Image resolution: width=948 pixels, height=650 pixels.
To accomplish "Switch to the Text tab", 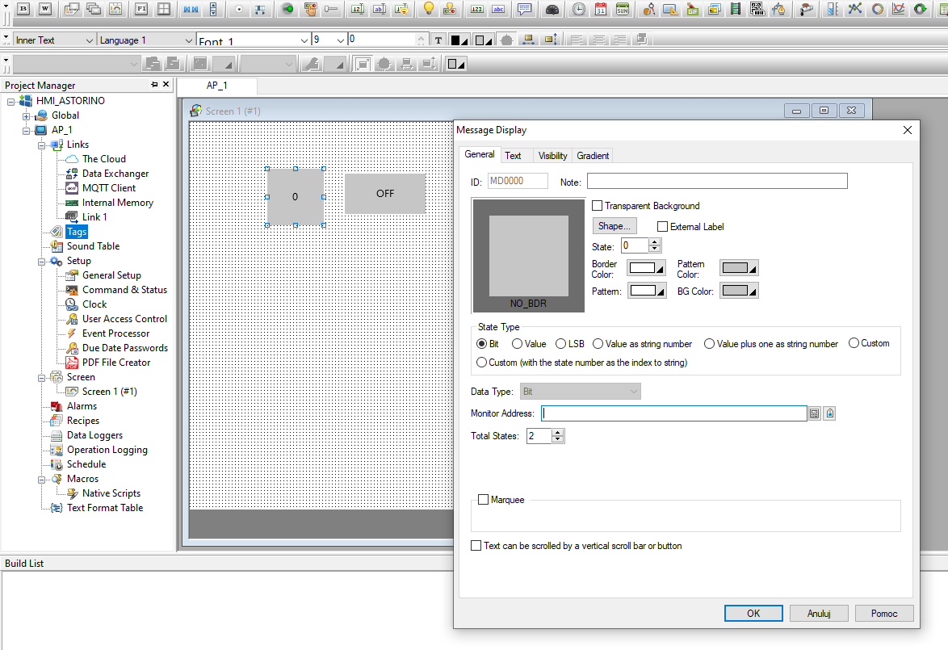I will [513, 156].
